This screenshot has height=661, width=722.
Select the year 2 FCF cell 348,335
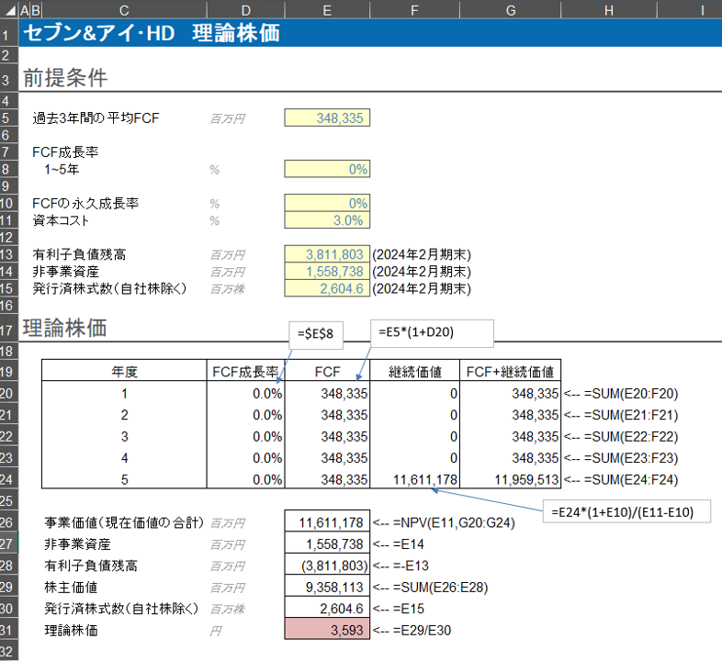(x=327, y=415)
